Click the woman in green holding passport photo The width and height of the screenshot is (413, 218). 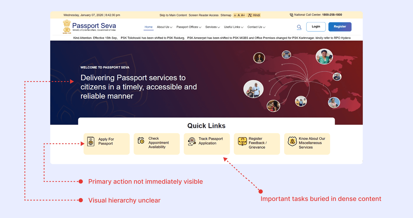[x=324, y=57]
